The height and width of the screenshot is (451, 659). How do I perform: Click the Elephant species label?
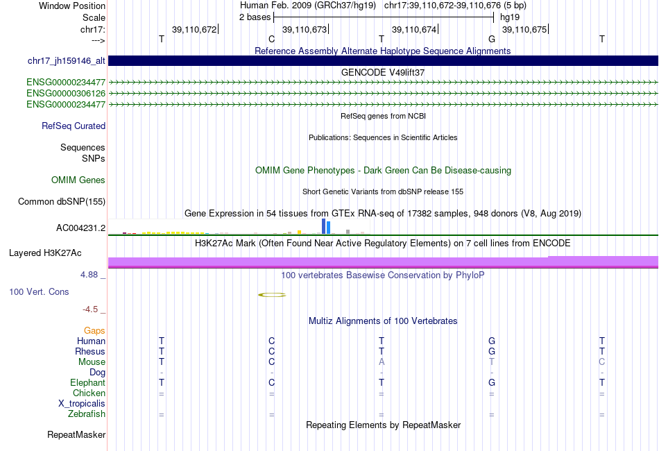88,383
